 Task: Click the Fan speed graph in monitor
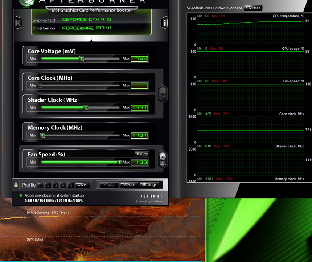pos(250,97)
